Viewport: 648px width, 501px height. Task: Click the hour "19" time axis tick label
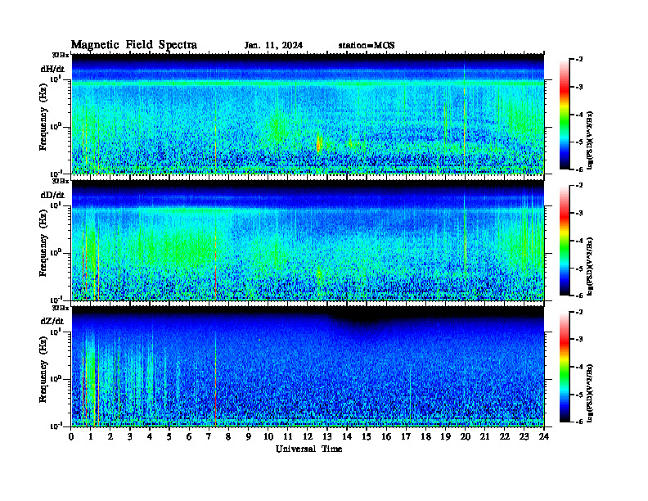(x=445, y=437)
